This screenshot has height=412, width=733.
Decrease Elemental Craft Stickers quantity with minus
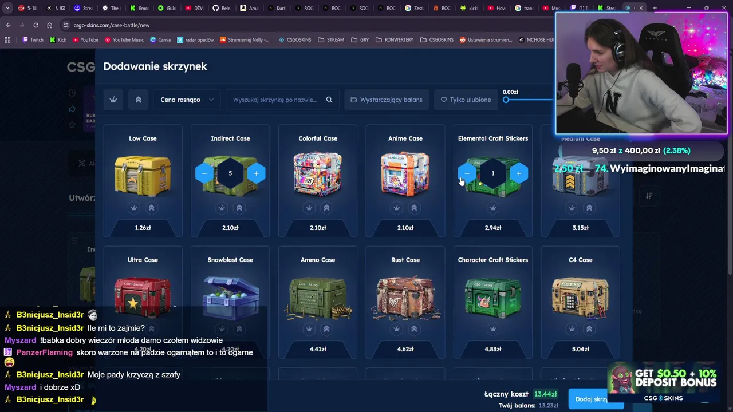pos(467,173)
